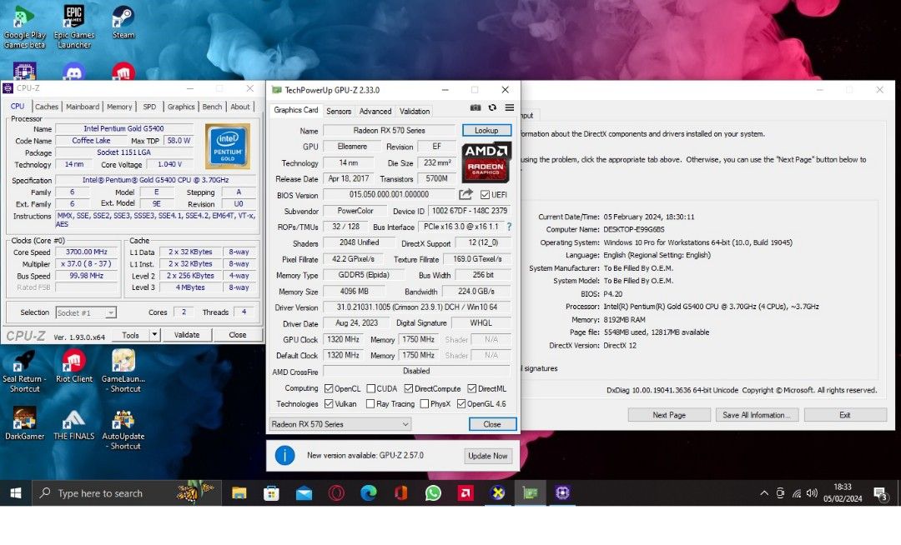Toggle CUDA checkbox
The image size is (901, 545).
tap(371, 388)
